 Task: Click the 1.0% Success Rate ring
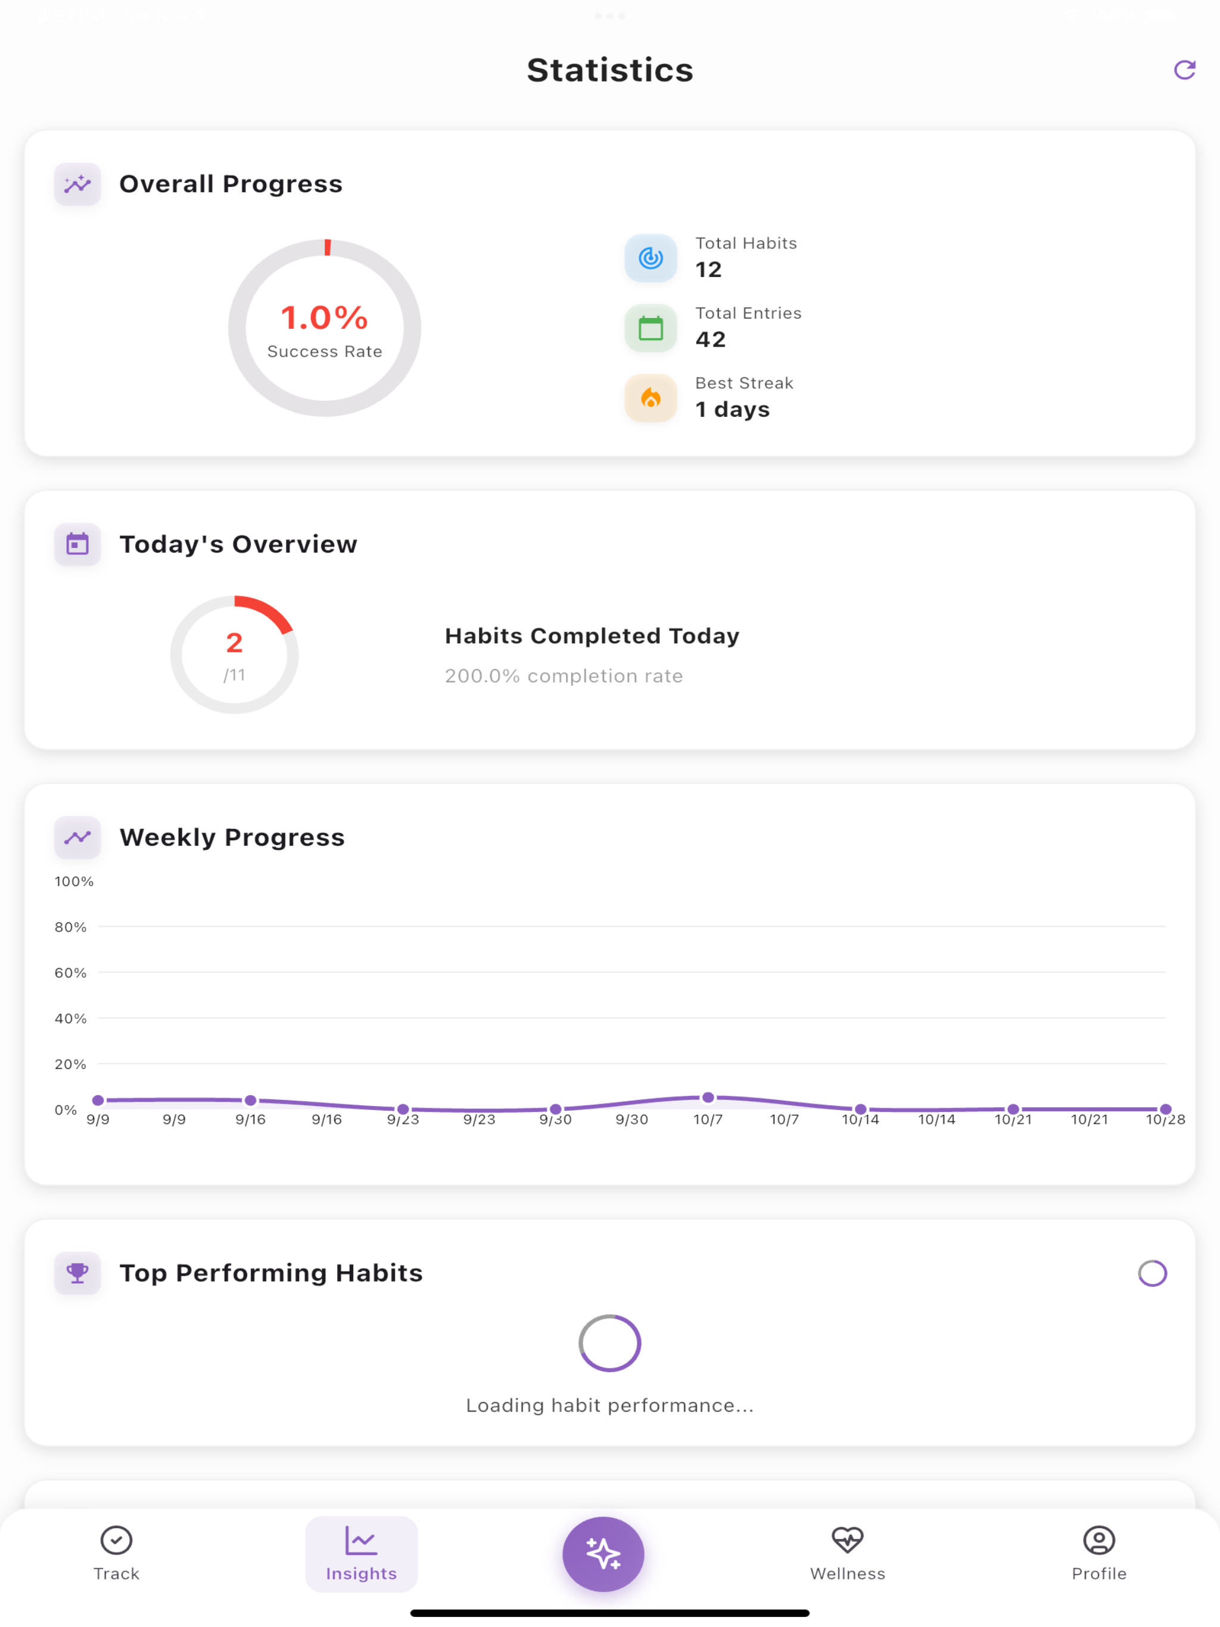pos(325,328)
